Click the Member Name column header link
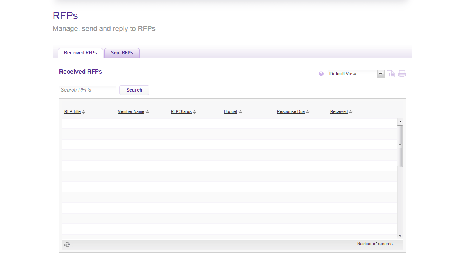The image size is (469, 266). click(131, 112)
